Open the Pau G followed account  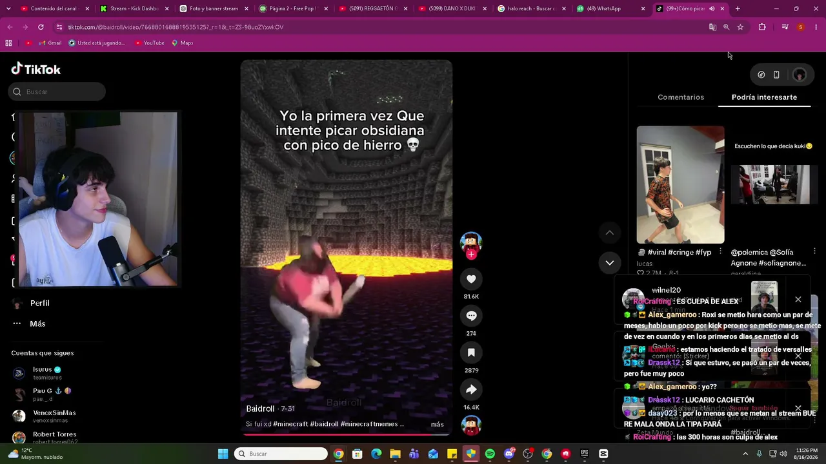[43, 394]
